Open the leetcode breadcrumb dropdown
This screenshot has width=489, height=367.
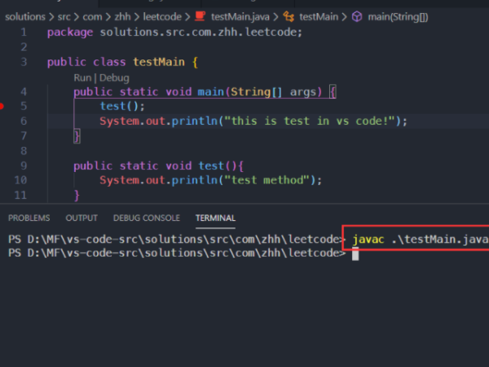(162, 16)
